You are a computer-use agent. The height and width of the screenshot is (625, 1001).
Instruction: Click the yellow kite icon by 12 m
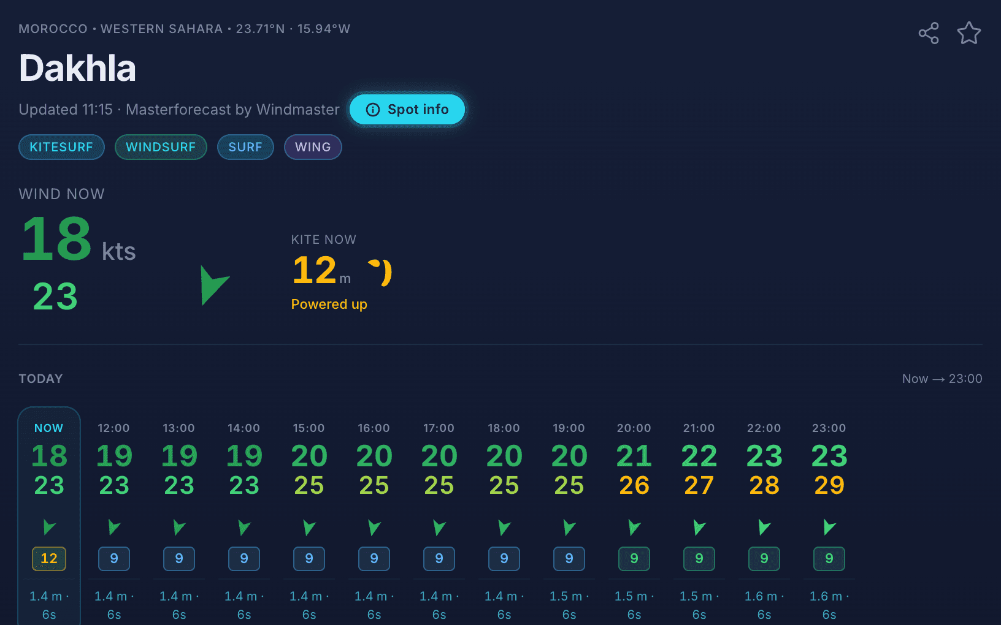(380, 272)
